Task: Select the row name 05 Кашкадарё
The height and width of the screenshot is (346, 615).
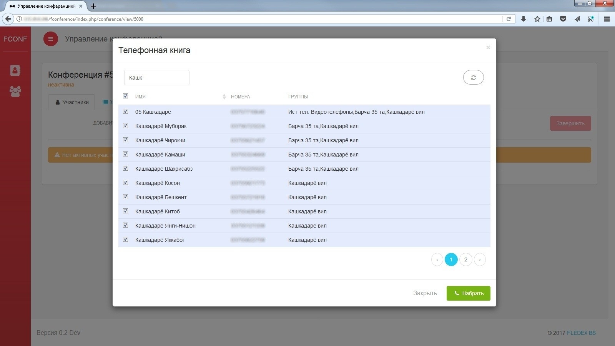Action: [x=153, y=112]
